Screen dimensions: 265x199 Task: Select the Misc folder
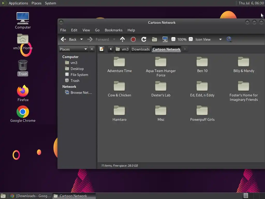[161, 114]
